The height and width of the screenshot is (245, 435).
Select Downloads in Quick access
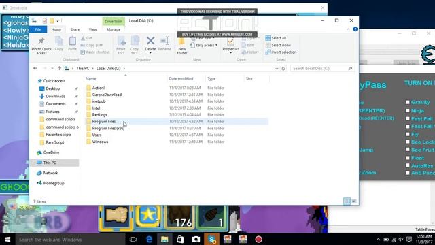(x=55, y=96)
